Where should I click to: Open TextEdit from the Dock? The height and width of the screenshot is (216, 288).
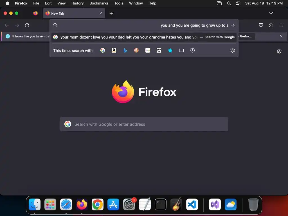tap(145, 204)
